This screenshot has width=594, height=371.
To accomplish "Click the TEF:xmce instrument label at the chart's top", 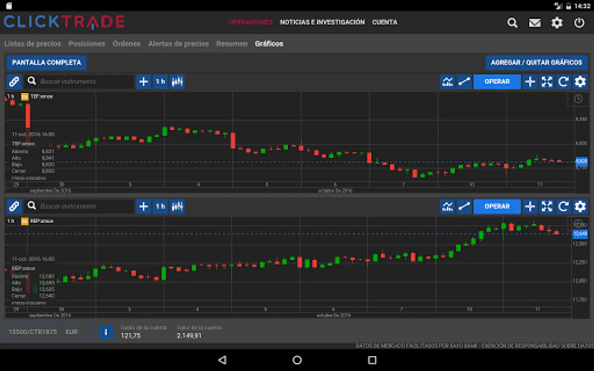I will pyautogui.click(x=41, y=96).
